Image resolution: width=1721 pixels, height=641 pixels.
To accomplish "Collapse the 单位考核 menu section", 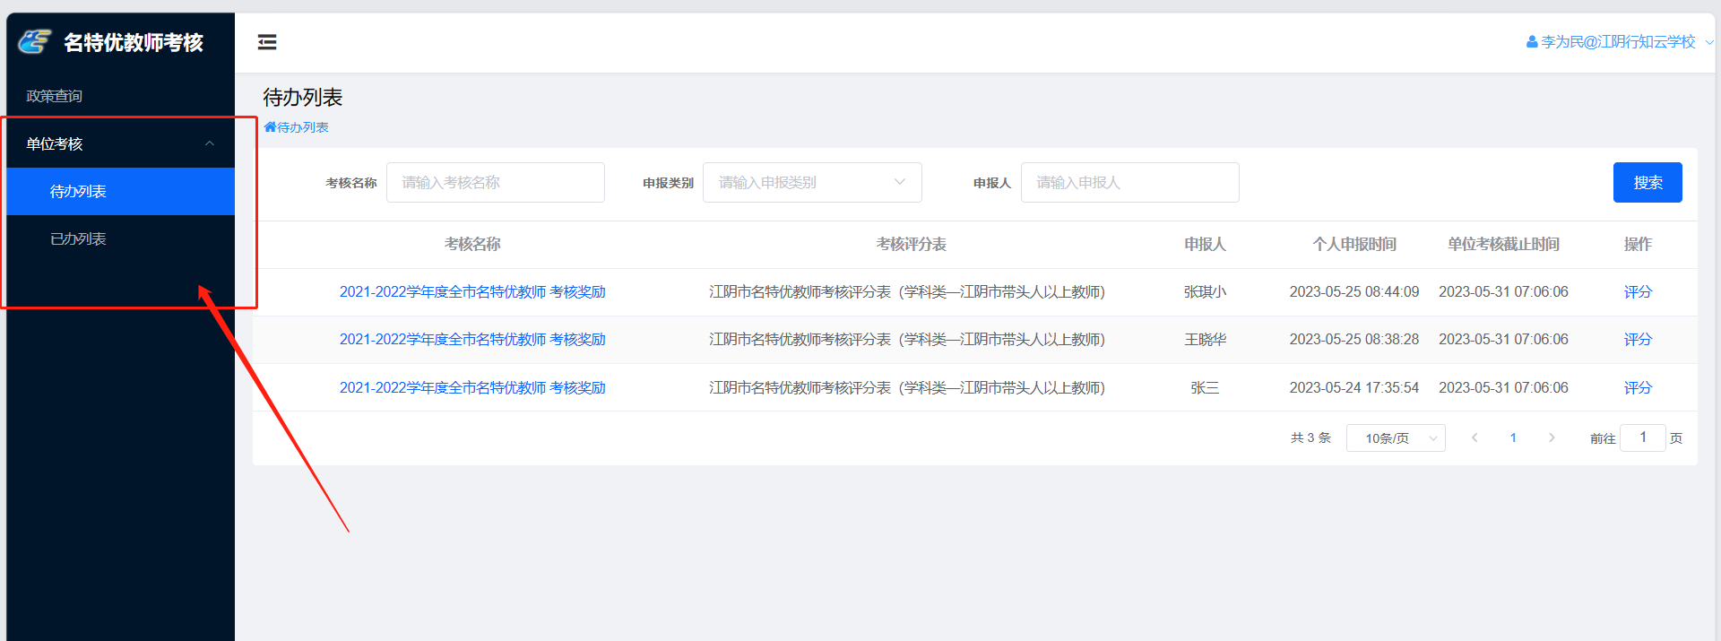I will (209, 143).
